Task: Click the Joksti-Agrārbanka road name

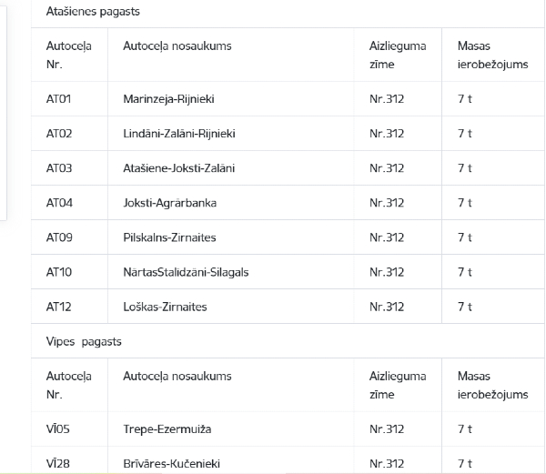Action: tap(169, 203)
